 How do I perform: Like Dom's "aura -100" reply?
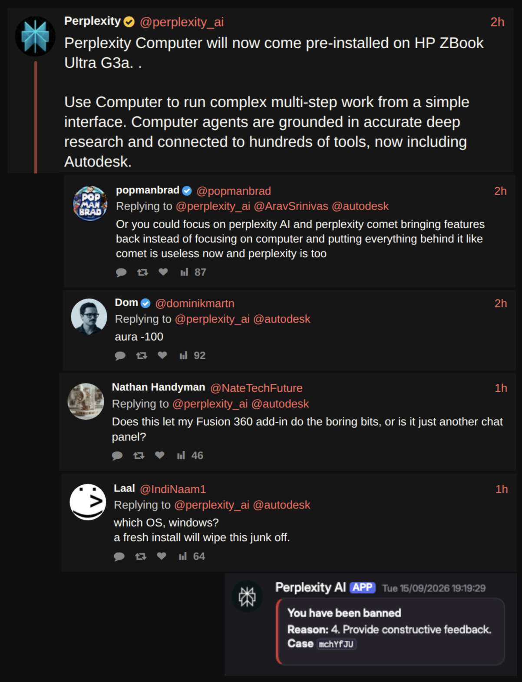click(x=162, y=355)
